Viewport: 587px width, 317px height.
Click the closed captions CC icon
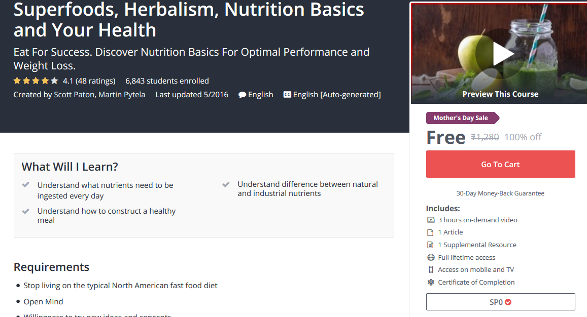pos(287,95)
